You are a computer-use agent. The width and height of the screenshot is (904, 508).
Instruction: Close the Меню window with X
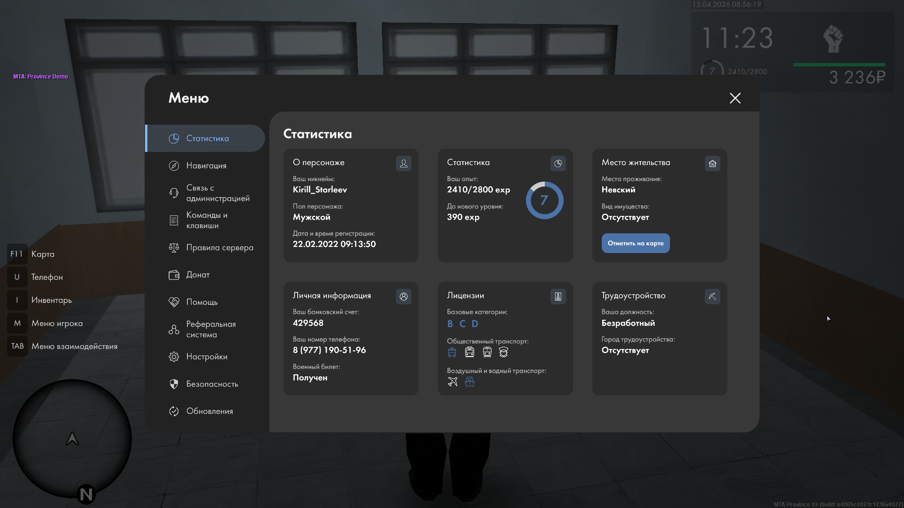click(735, 98)
